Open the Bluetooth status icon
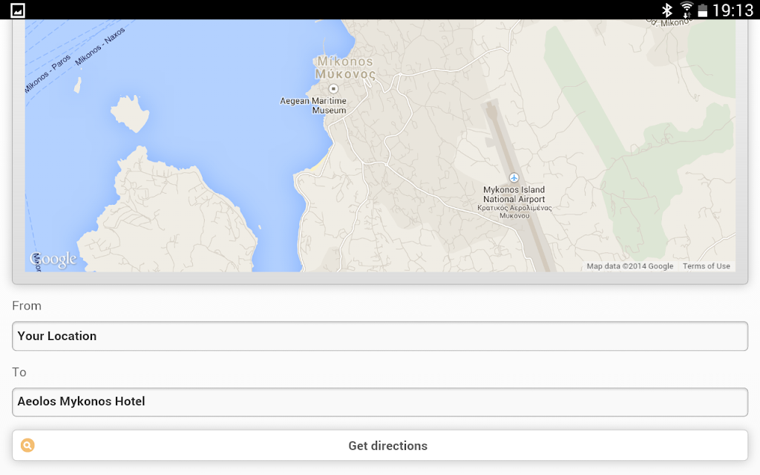 click(x=667, y=10)
